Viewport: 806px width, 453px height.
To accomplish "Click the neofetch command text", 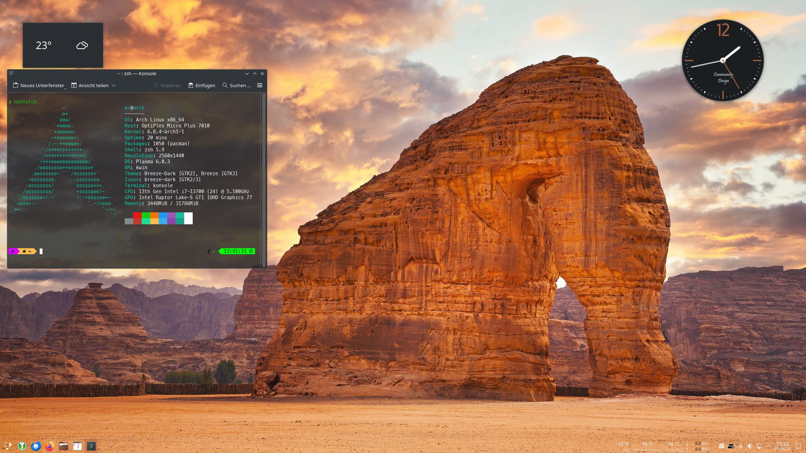I will pos(25,102).
